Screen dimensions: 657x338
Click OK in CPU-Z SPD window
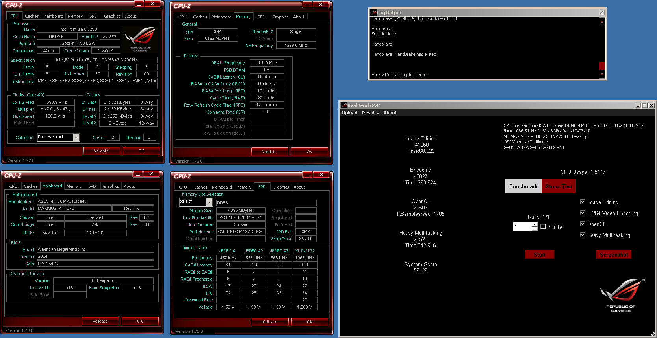310,322
